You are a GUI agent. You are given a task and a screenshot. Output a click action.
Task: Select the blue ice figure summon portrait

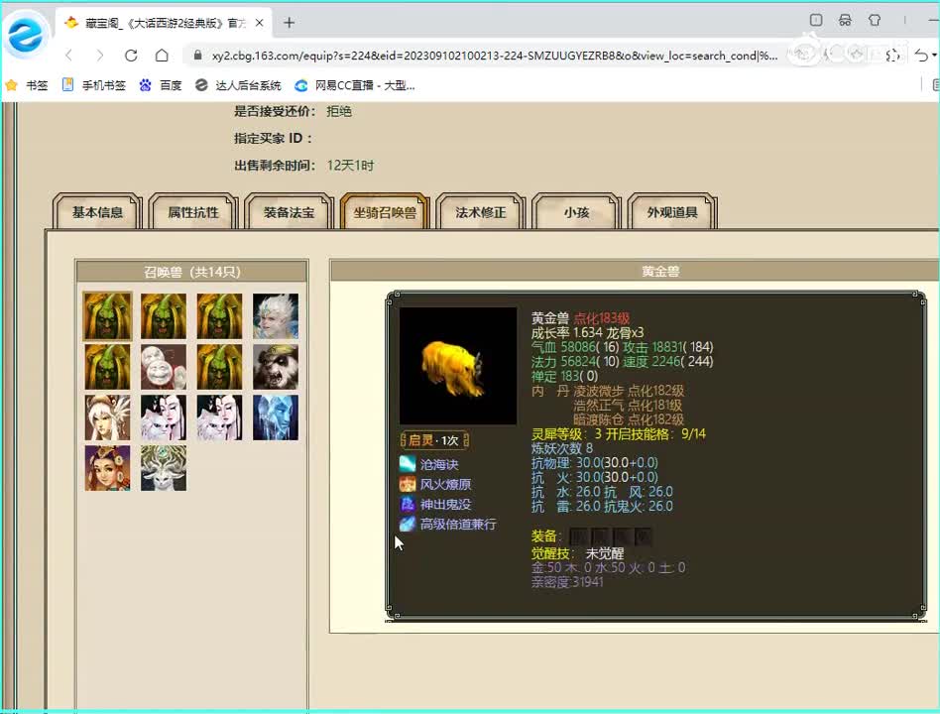[276, 417]
